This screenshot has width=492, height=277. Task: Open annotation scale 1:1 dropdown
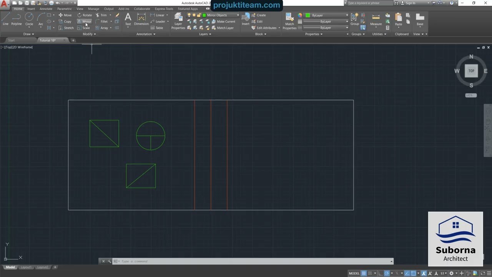pos(444,273)
